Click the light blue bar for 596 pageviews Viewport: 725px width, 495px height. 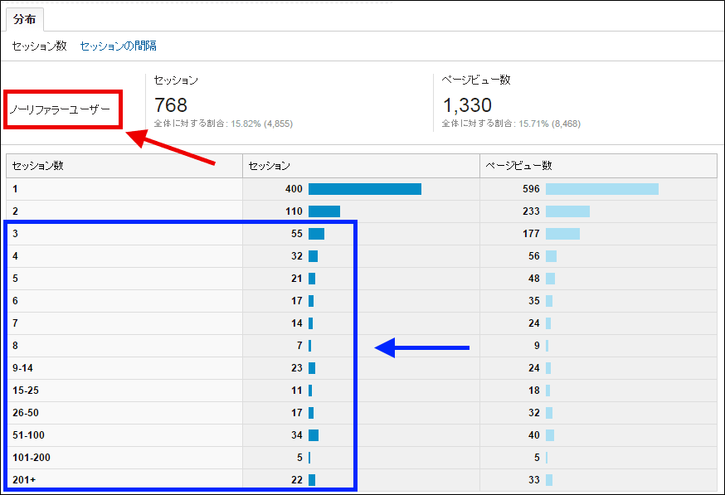[601, 189]
